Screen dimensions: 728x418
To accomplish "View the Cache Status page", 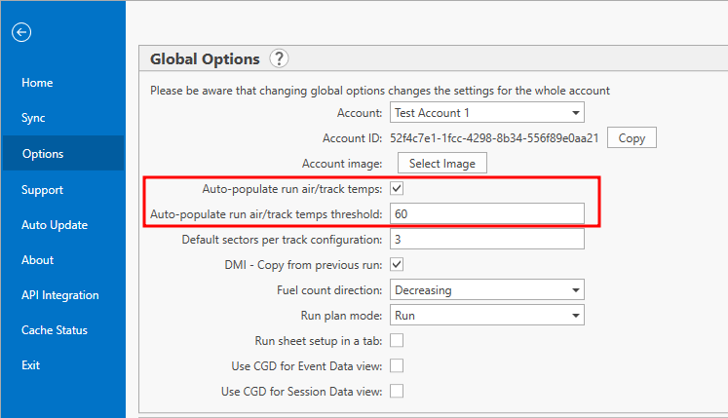I will pyautogui.click(x=55, y=330).
